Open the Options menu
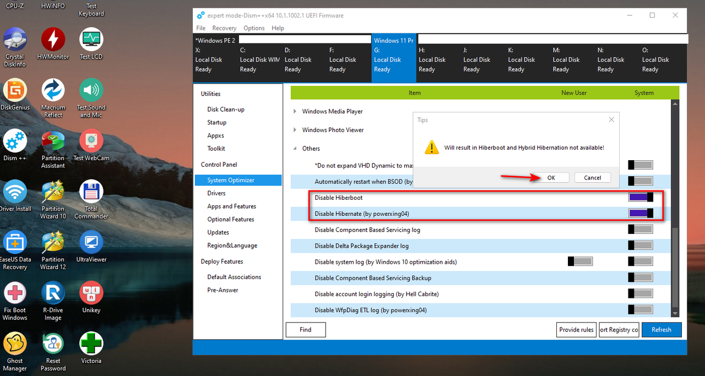Screen dimensions: 705x376 point(254,28)
